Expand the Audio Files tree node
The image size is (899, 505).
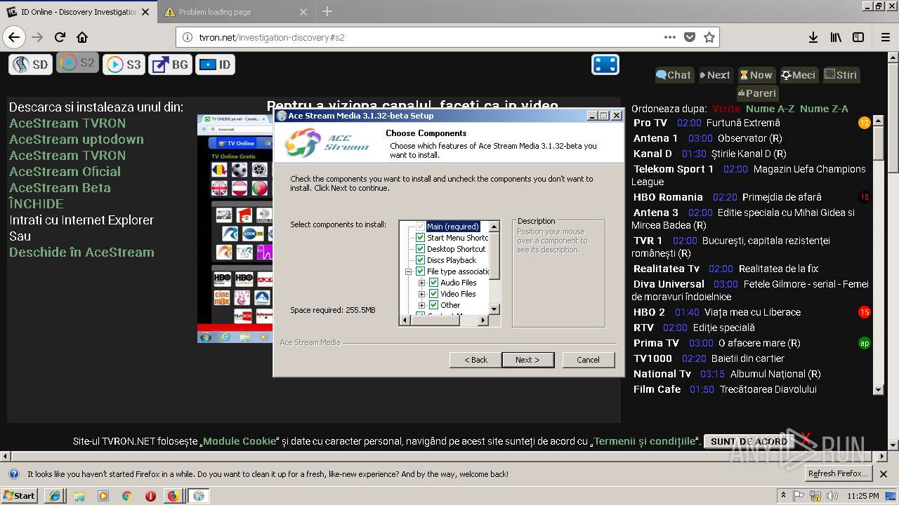(421, 283)
